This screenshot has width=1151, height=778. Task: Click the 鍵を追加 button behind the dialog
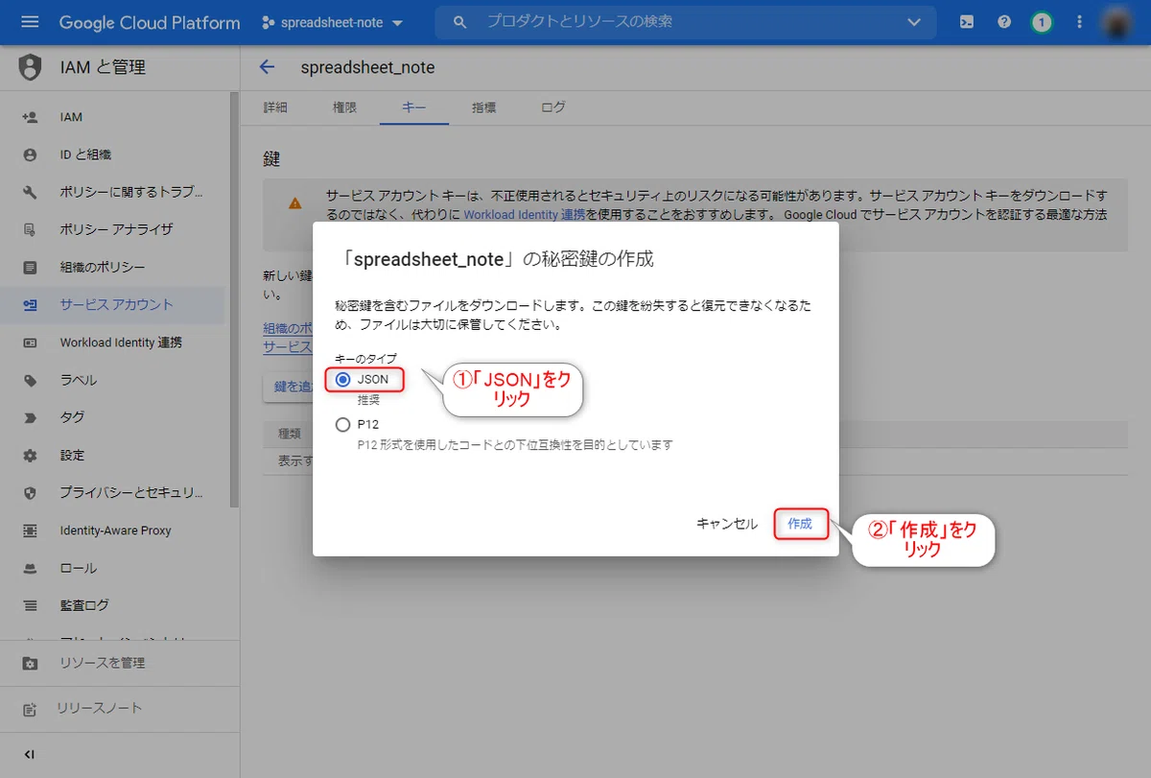(x=289, y=387)
